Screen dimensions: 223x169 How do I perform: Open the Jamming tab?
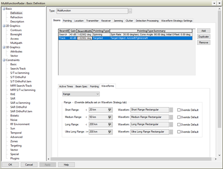tap(118, 21)
